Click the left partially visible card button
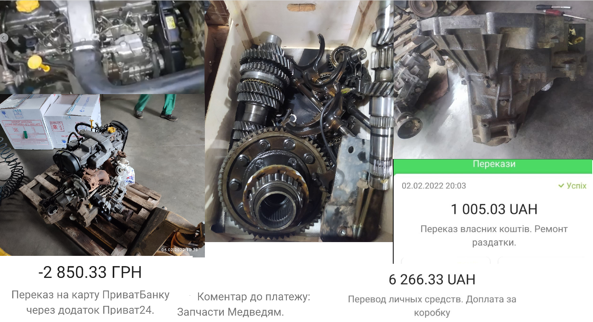This screenshot has width=593, height=322. (446, 260)
